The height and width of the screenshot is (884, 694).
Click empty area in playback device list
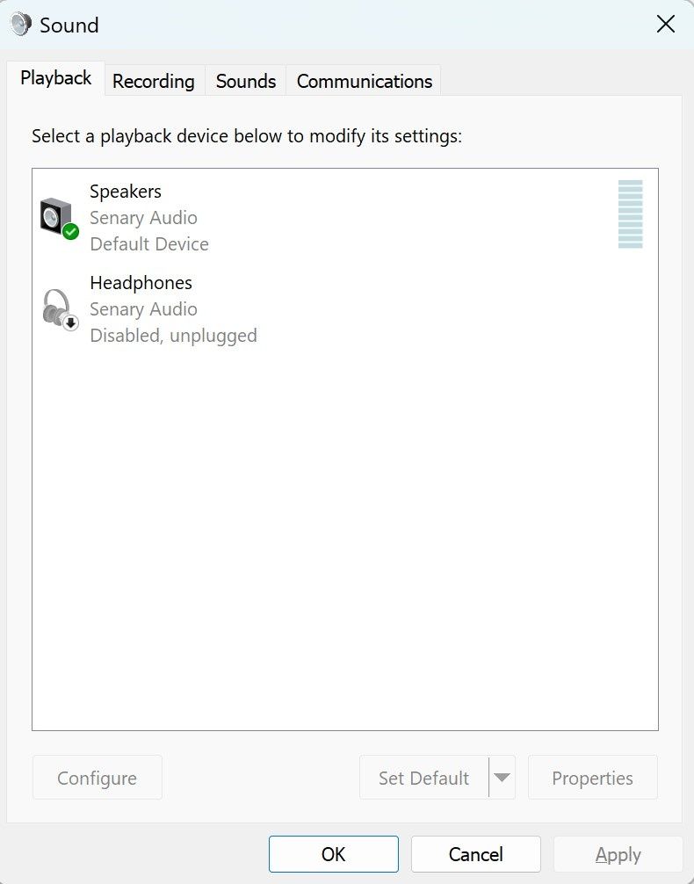point(344,527)
